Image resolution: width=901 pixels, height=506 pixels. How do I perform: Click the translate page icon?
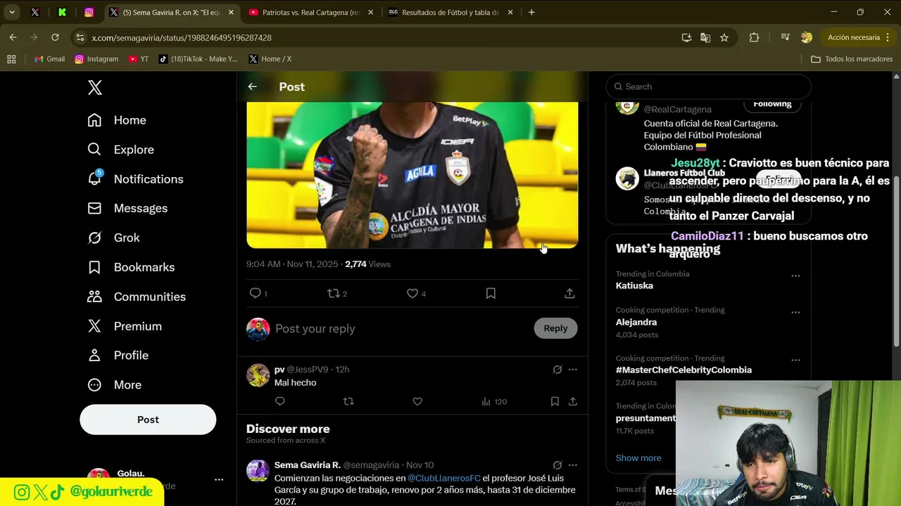(x=705, y=38)
